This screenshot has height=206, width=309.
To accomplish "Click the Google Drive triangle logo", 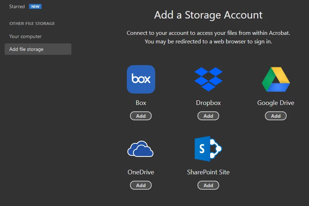I will [276, 79].
